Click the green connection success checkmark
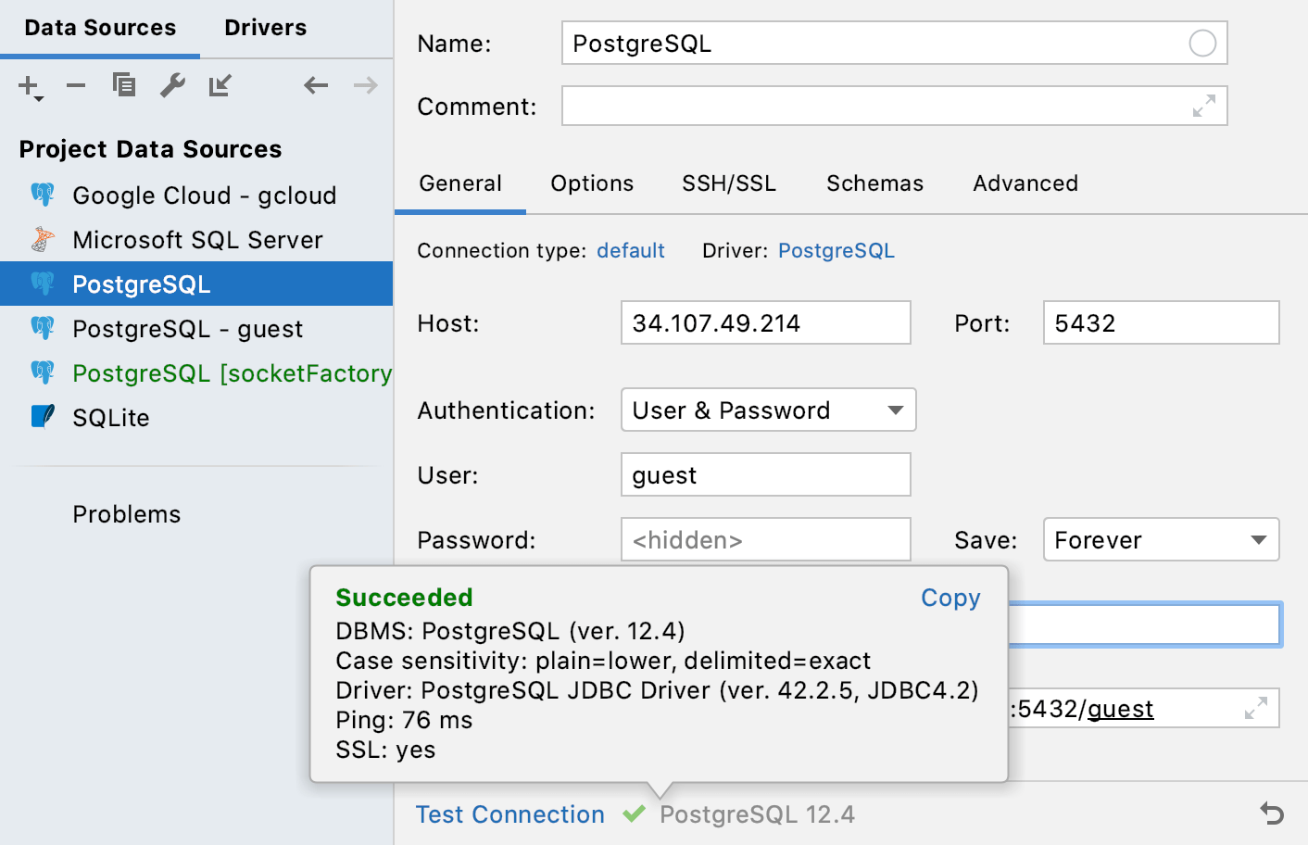 [x=635, y=814]
